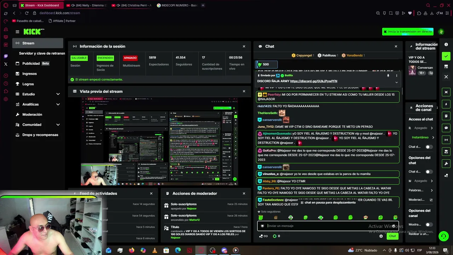Close the Acciones de moderador panel
The height and width of the screenshot is (255, 453).
click(244, 193)
